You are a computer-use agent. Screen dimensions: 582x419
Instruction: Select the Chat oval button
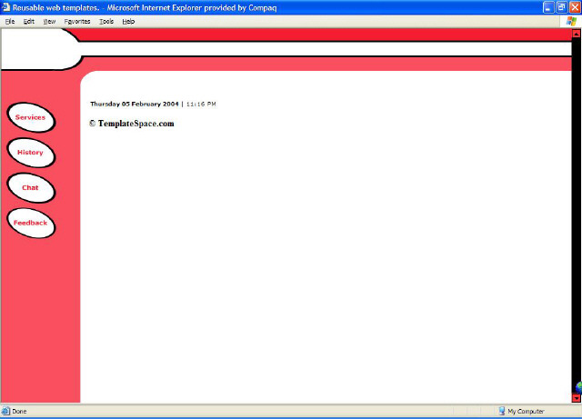click(x=30, y=188)
